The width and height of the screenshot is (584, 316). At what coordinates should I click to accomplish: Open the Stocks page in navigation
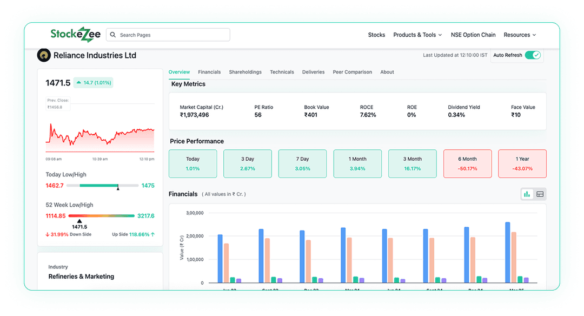[376, 35]
